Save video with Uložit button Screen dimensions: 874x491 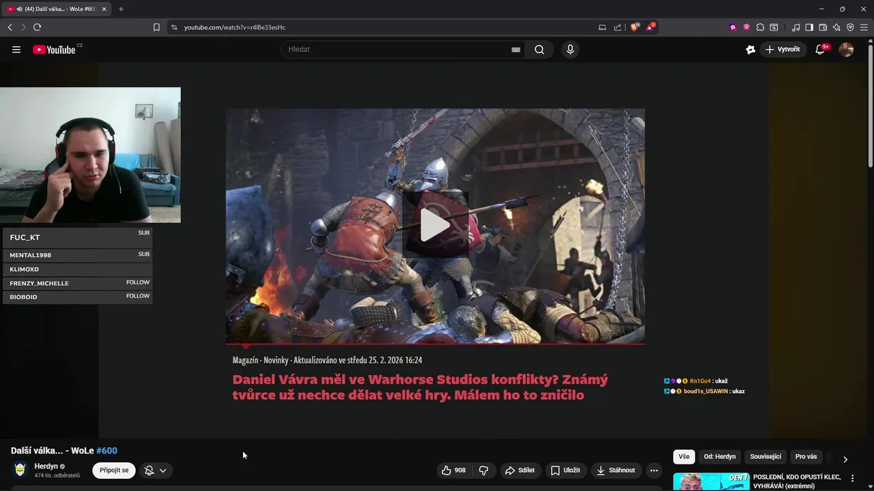point(565,470)
